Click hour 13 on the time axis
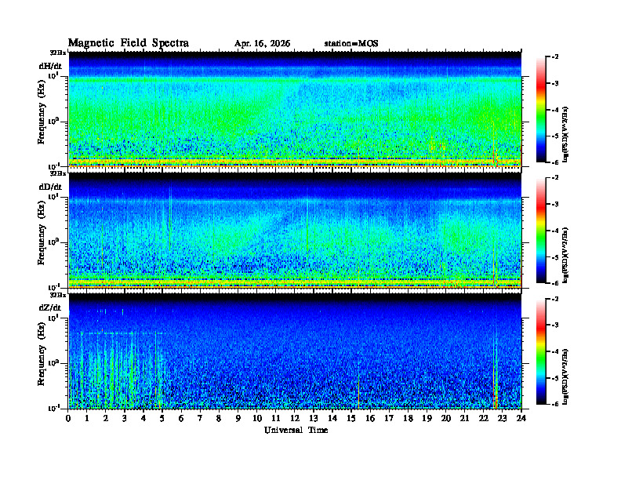The height and width of the screenshot is (480, 621). coord(314,419)
